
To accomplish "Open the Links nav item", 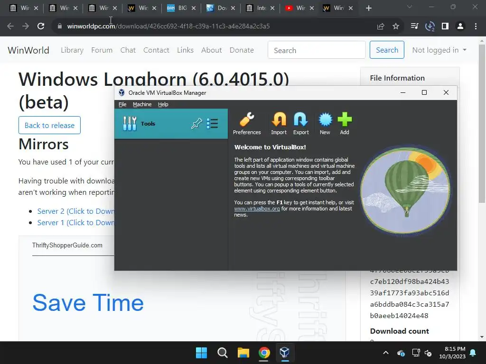I will click(186, 50).
